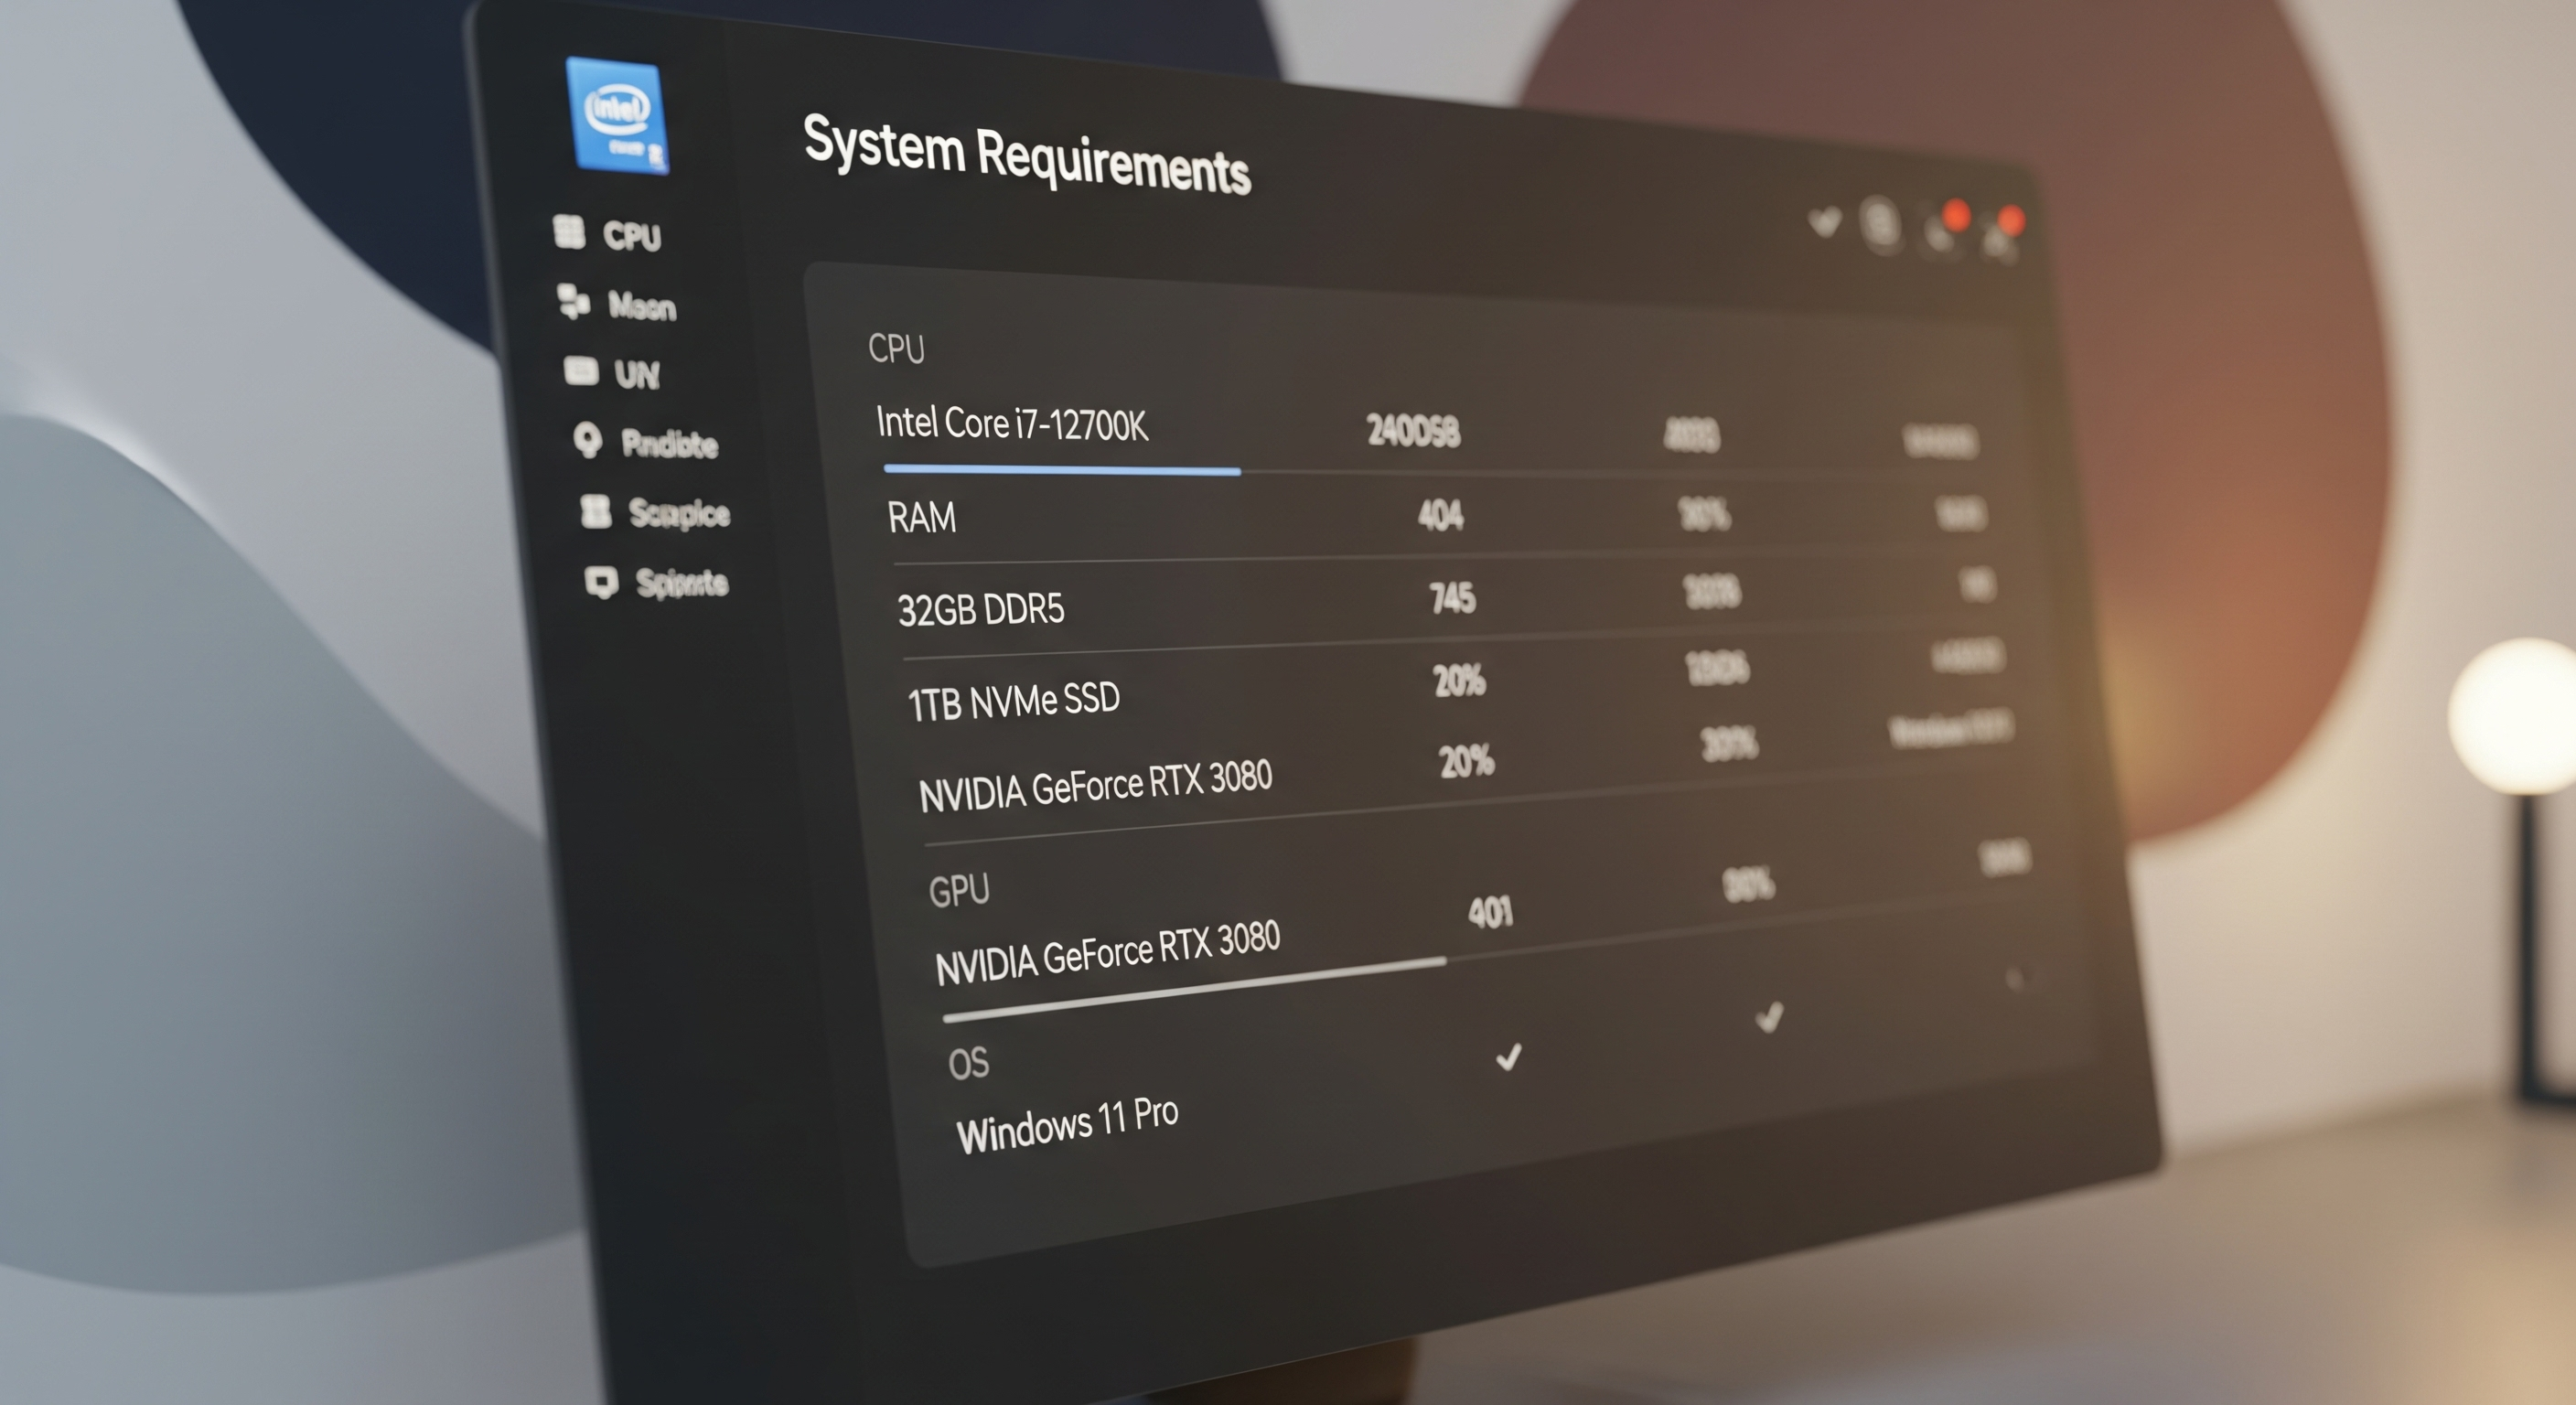Toggle the checkmark in the OS row
Screen dimensions: 2576x1405
pos(1508,1058)
